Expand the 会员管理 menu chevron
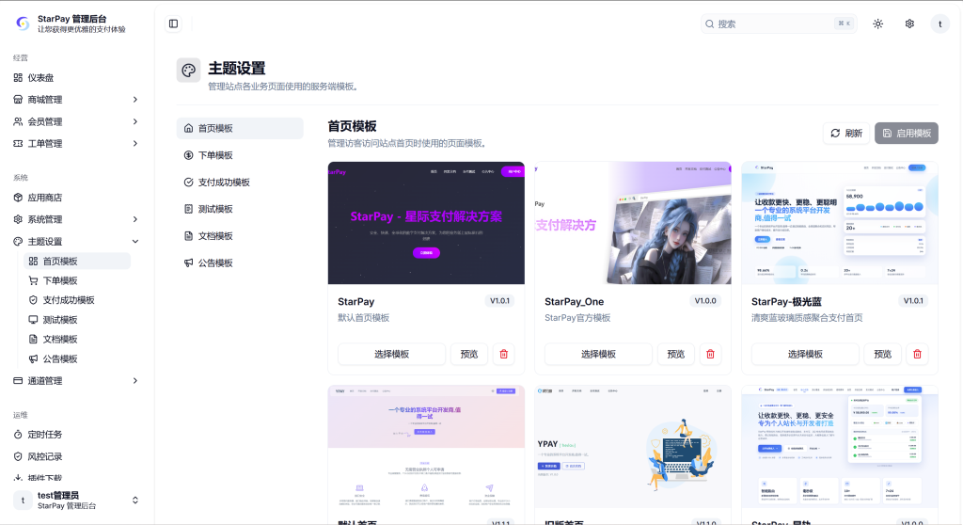The image size is (963, 525). pyautogui.click(x=135, y=121)
